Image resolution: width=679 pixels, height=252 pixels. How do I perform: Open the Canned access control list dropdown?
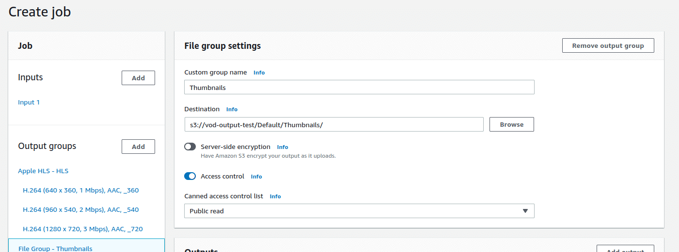(359, 211)
